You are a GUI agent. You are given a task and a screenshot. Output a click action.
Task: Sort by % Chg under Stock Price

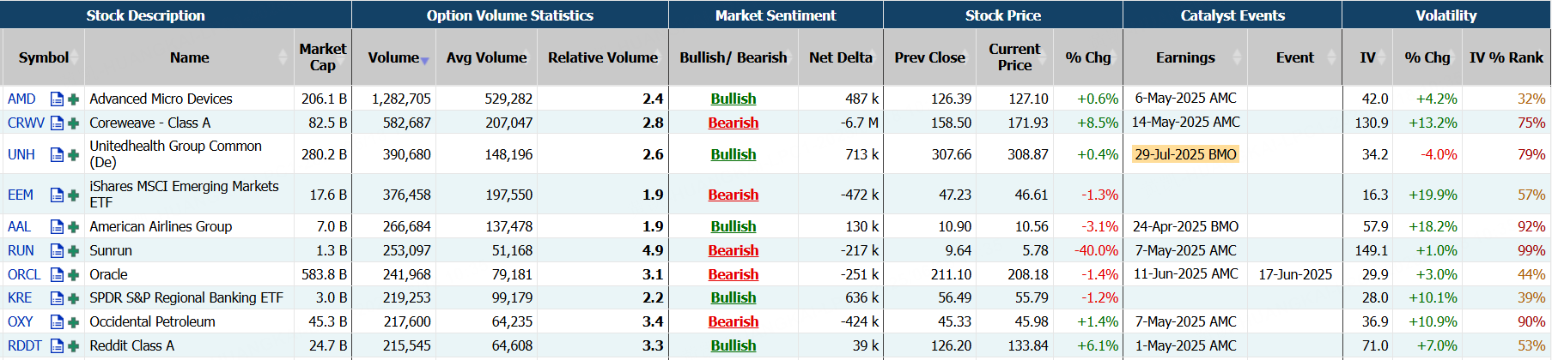pos(1088,57)
